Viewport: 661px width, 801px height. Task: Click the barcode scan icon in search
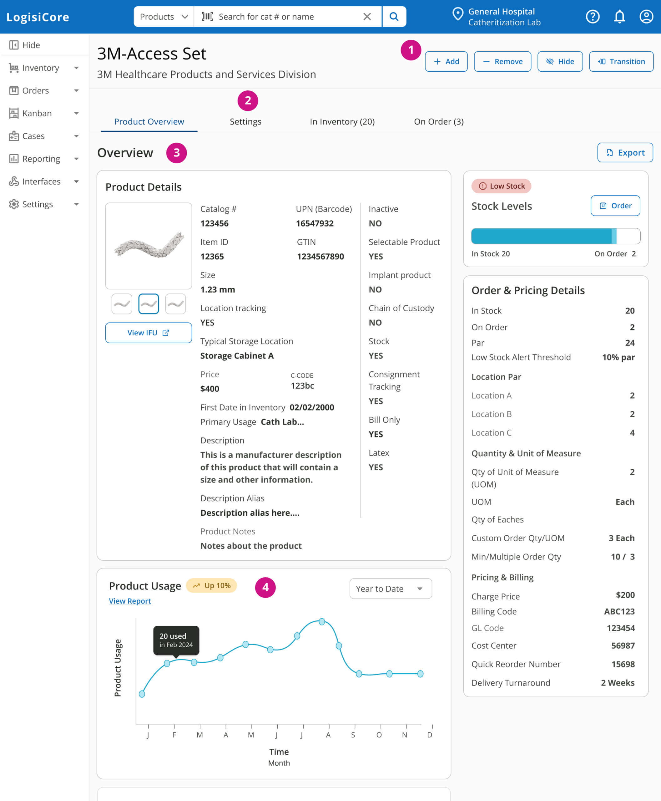click(207, 16)
